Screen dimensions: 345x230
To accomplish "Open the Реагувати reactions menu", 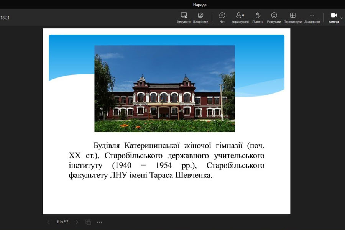I will pyautogui.click(x=274, y=16).
